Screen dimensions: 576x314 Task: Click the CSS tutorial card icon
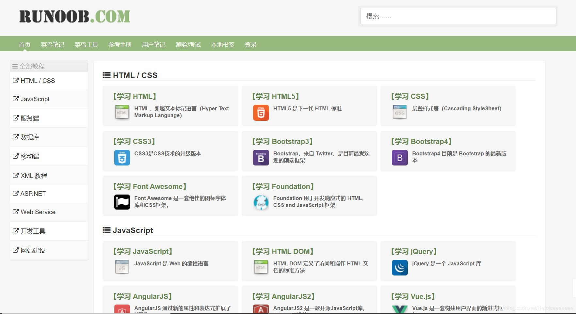point(400,113)
